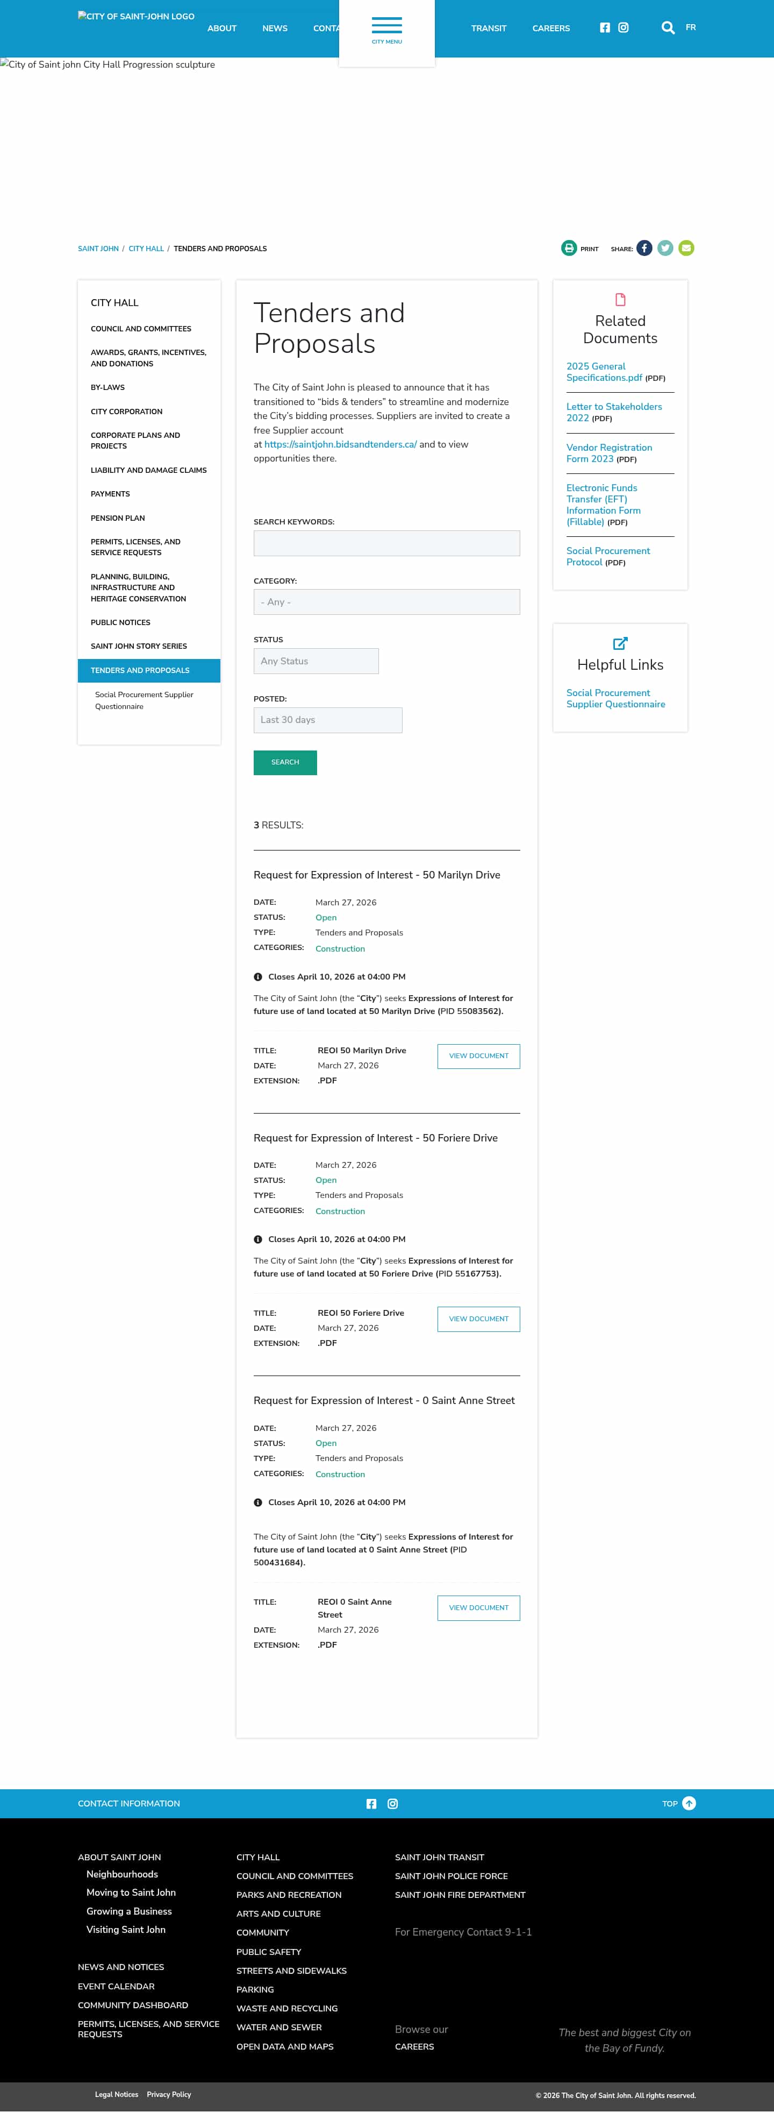Share the page via the email icon
Screen dimensions: 774x2112
pyautogui.click(x=685, y=247)
